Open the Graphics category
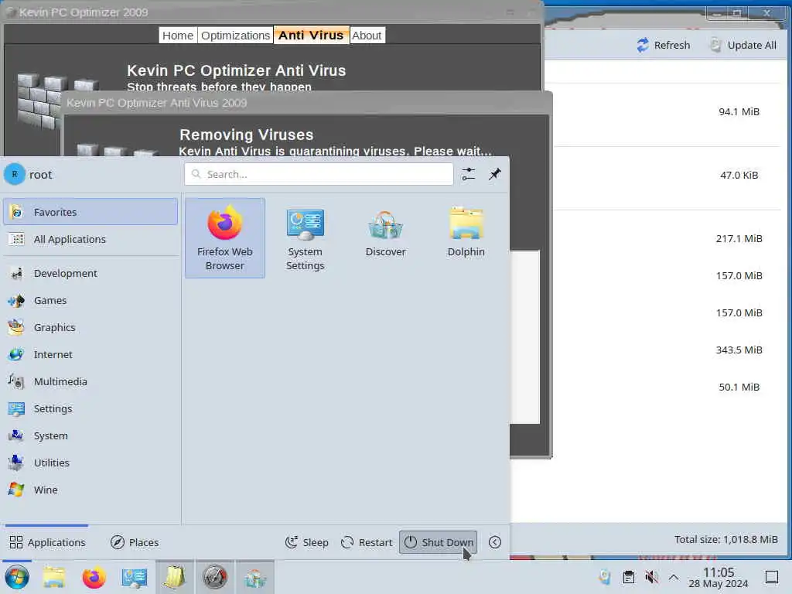 (90, 327)
